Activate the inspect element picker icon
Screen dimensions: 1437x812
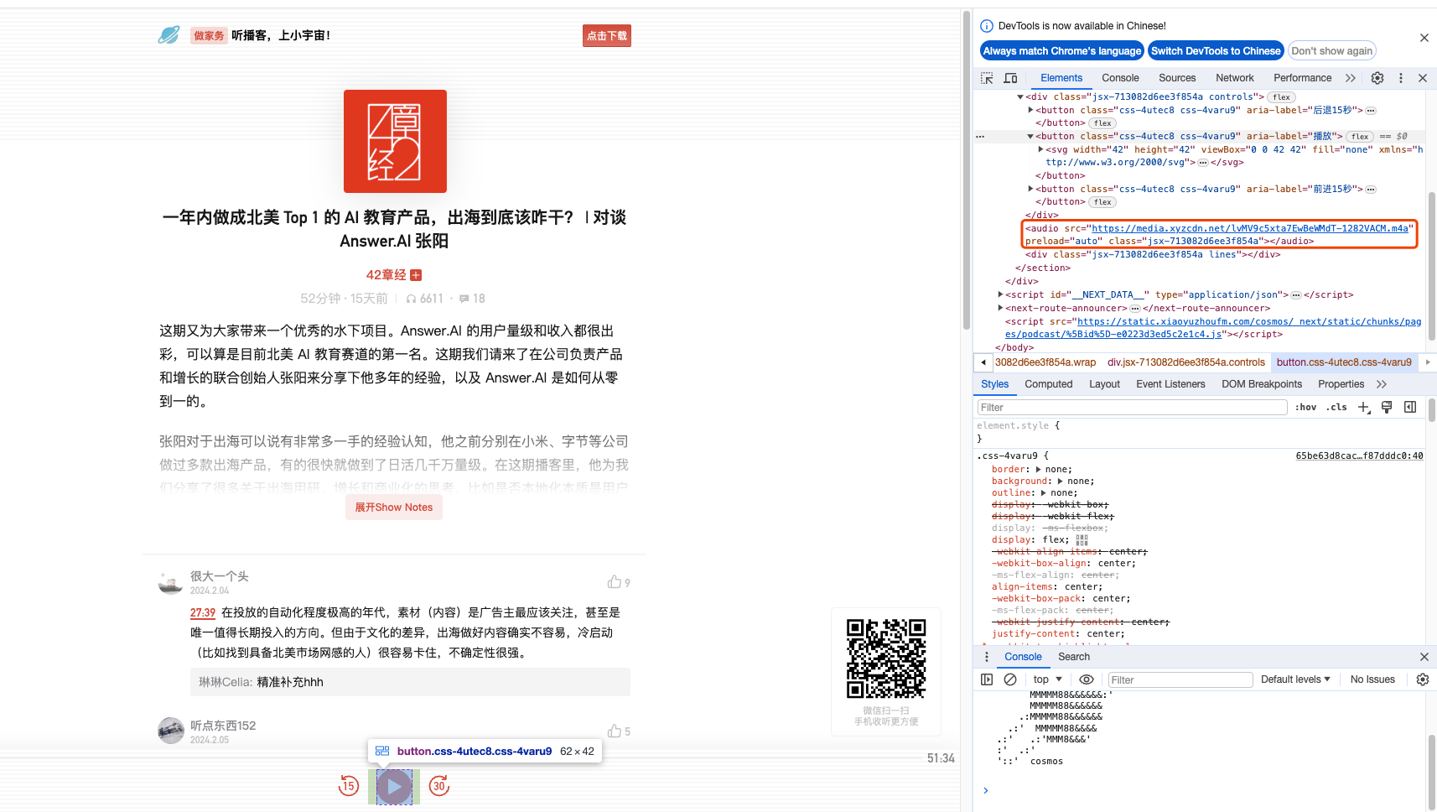click(987, 78)
